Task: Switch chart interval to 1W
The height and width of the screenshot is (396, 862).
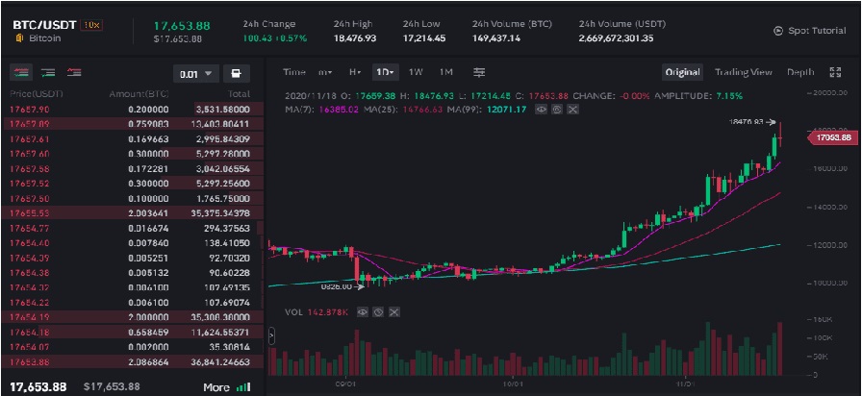Action: (416, 72)
